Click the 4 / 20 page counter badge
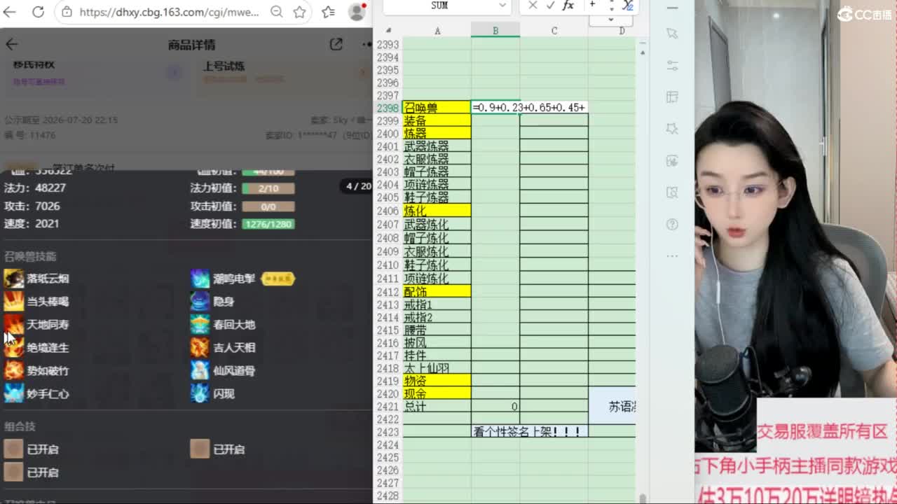897x504 pixels. 358,186
